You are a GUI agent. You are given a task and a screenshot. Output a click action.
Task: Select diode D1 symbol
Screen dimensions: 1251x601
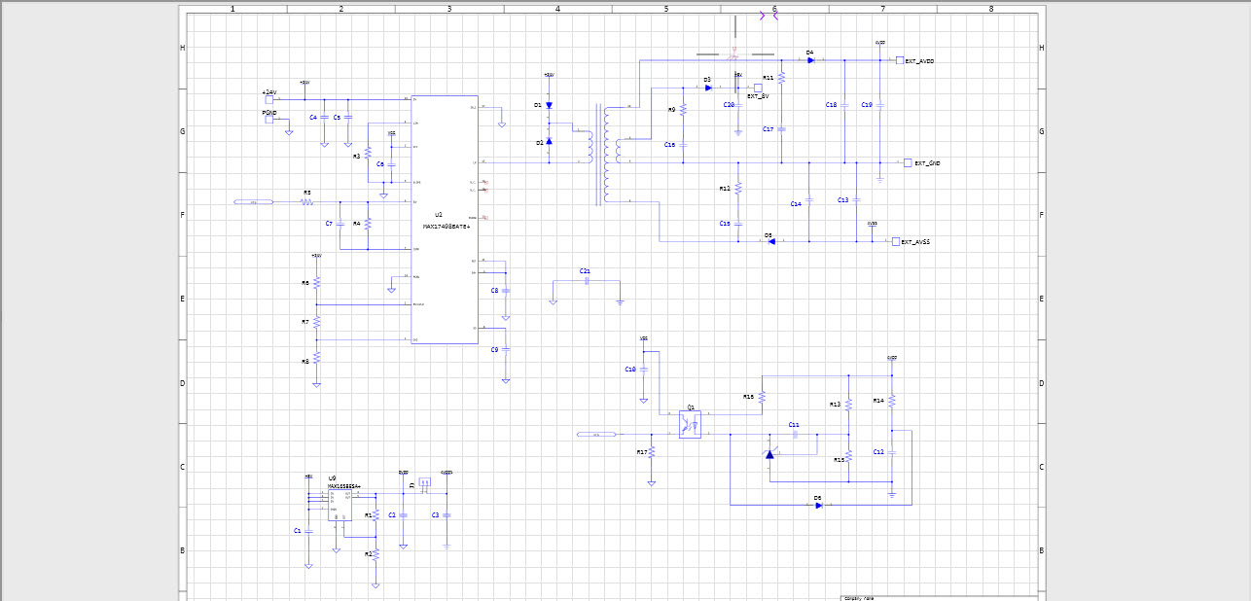pyautogui.click(x=549, y=105)
